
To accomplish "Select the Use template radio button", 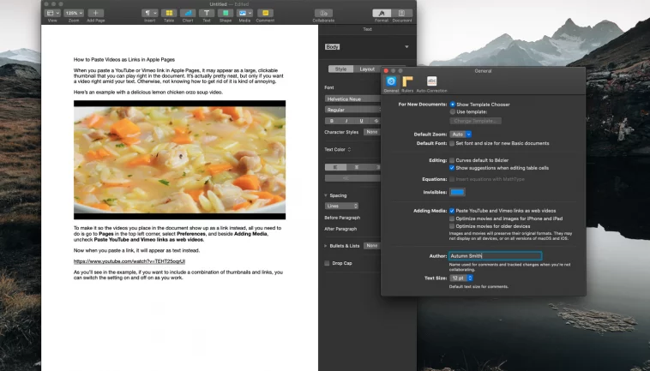I will click(x=452, y=111).
